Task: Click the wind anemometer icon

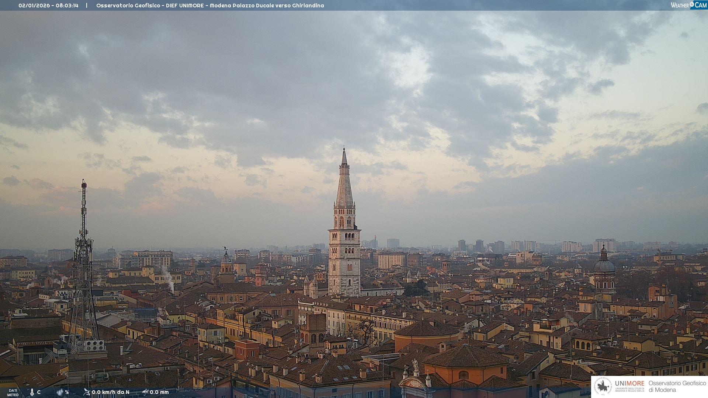Action: coord(87,392)
